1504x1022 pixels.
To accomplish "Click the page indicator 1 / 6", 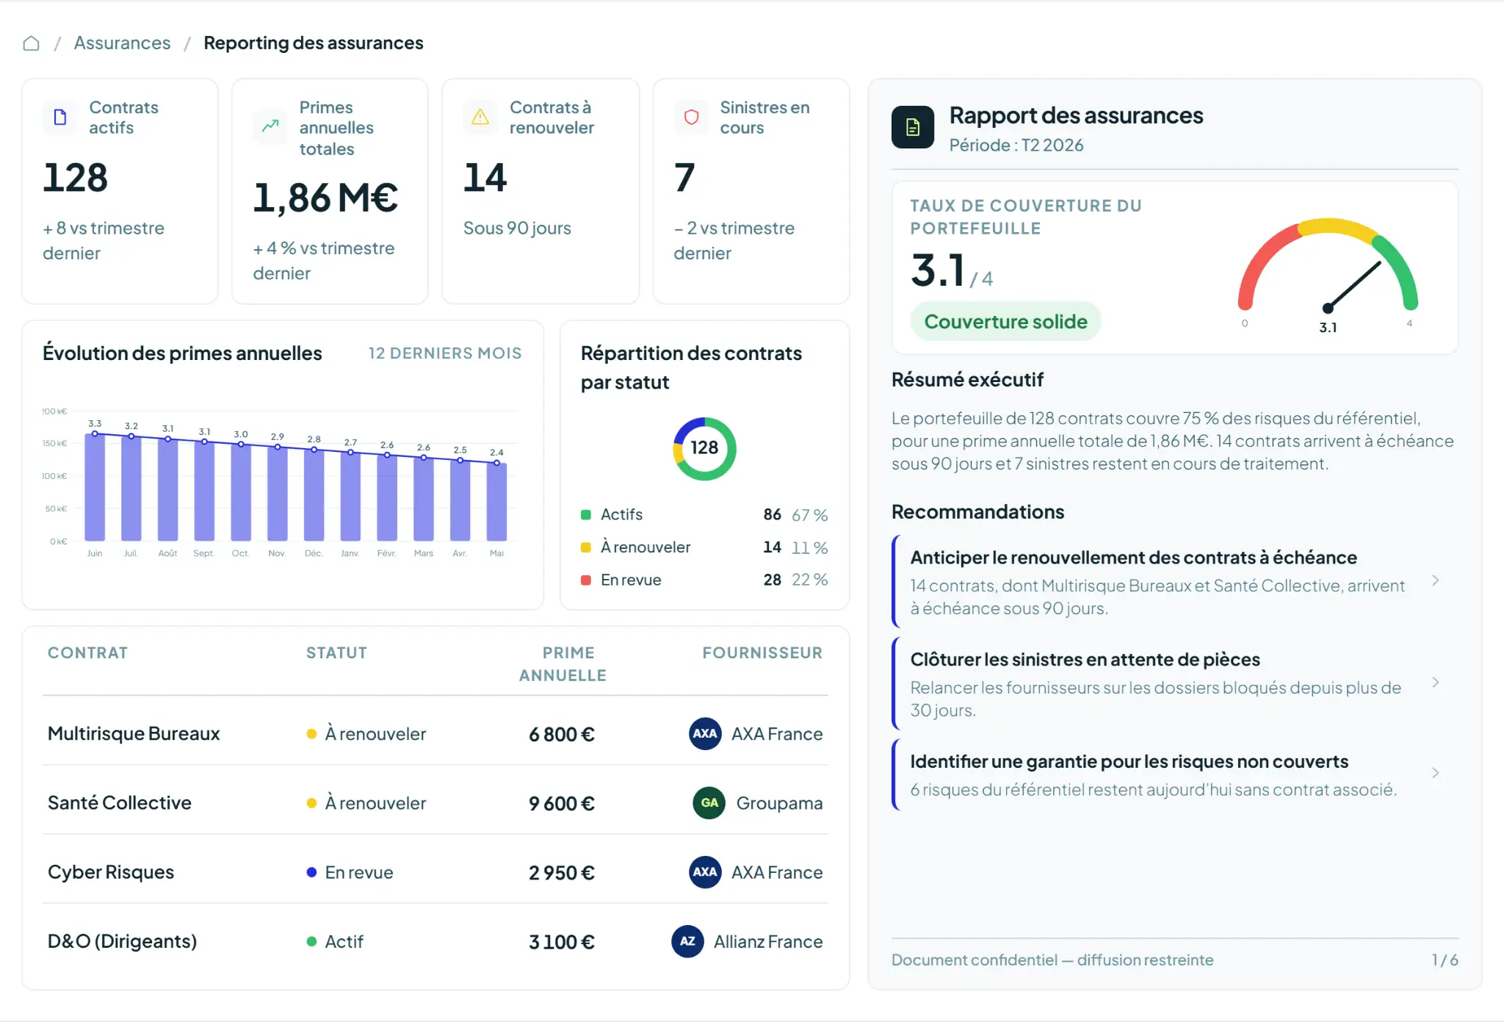I will (x=1445, y=960).
